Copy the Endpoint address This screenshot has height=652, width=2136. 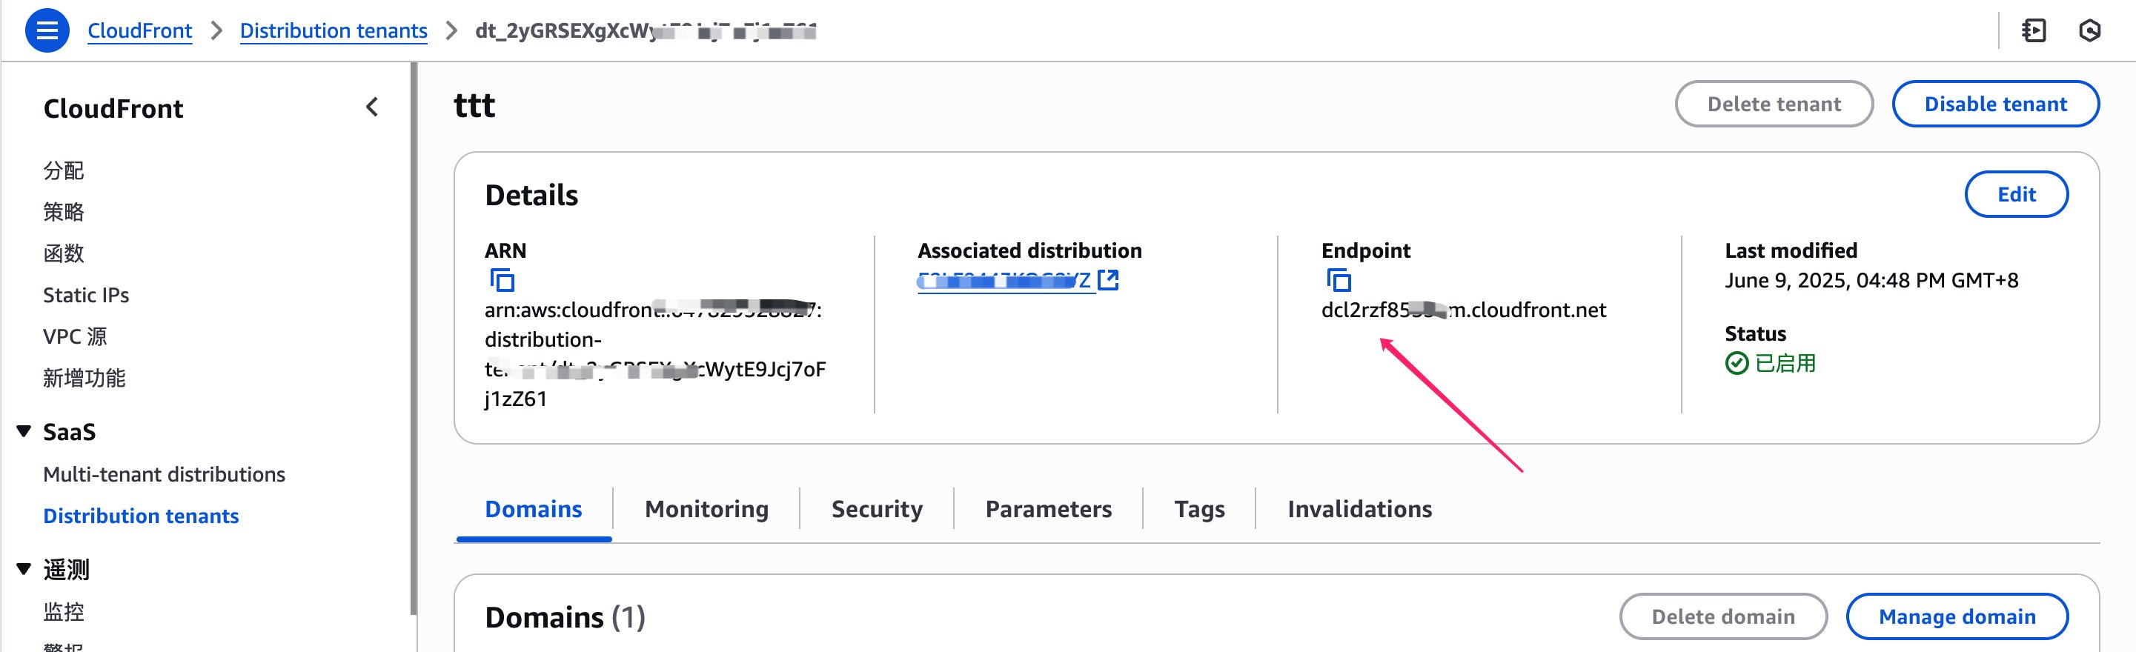coord(1339,281)
